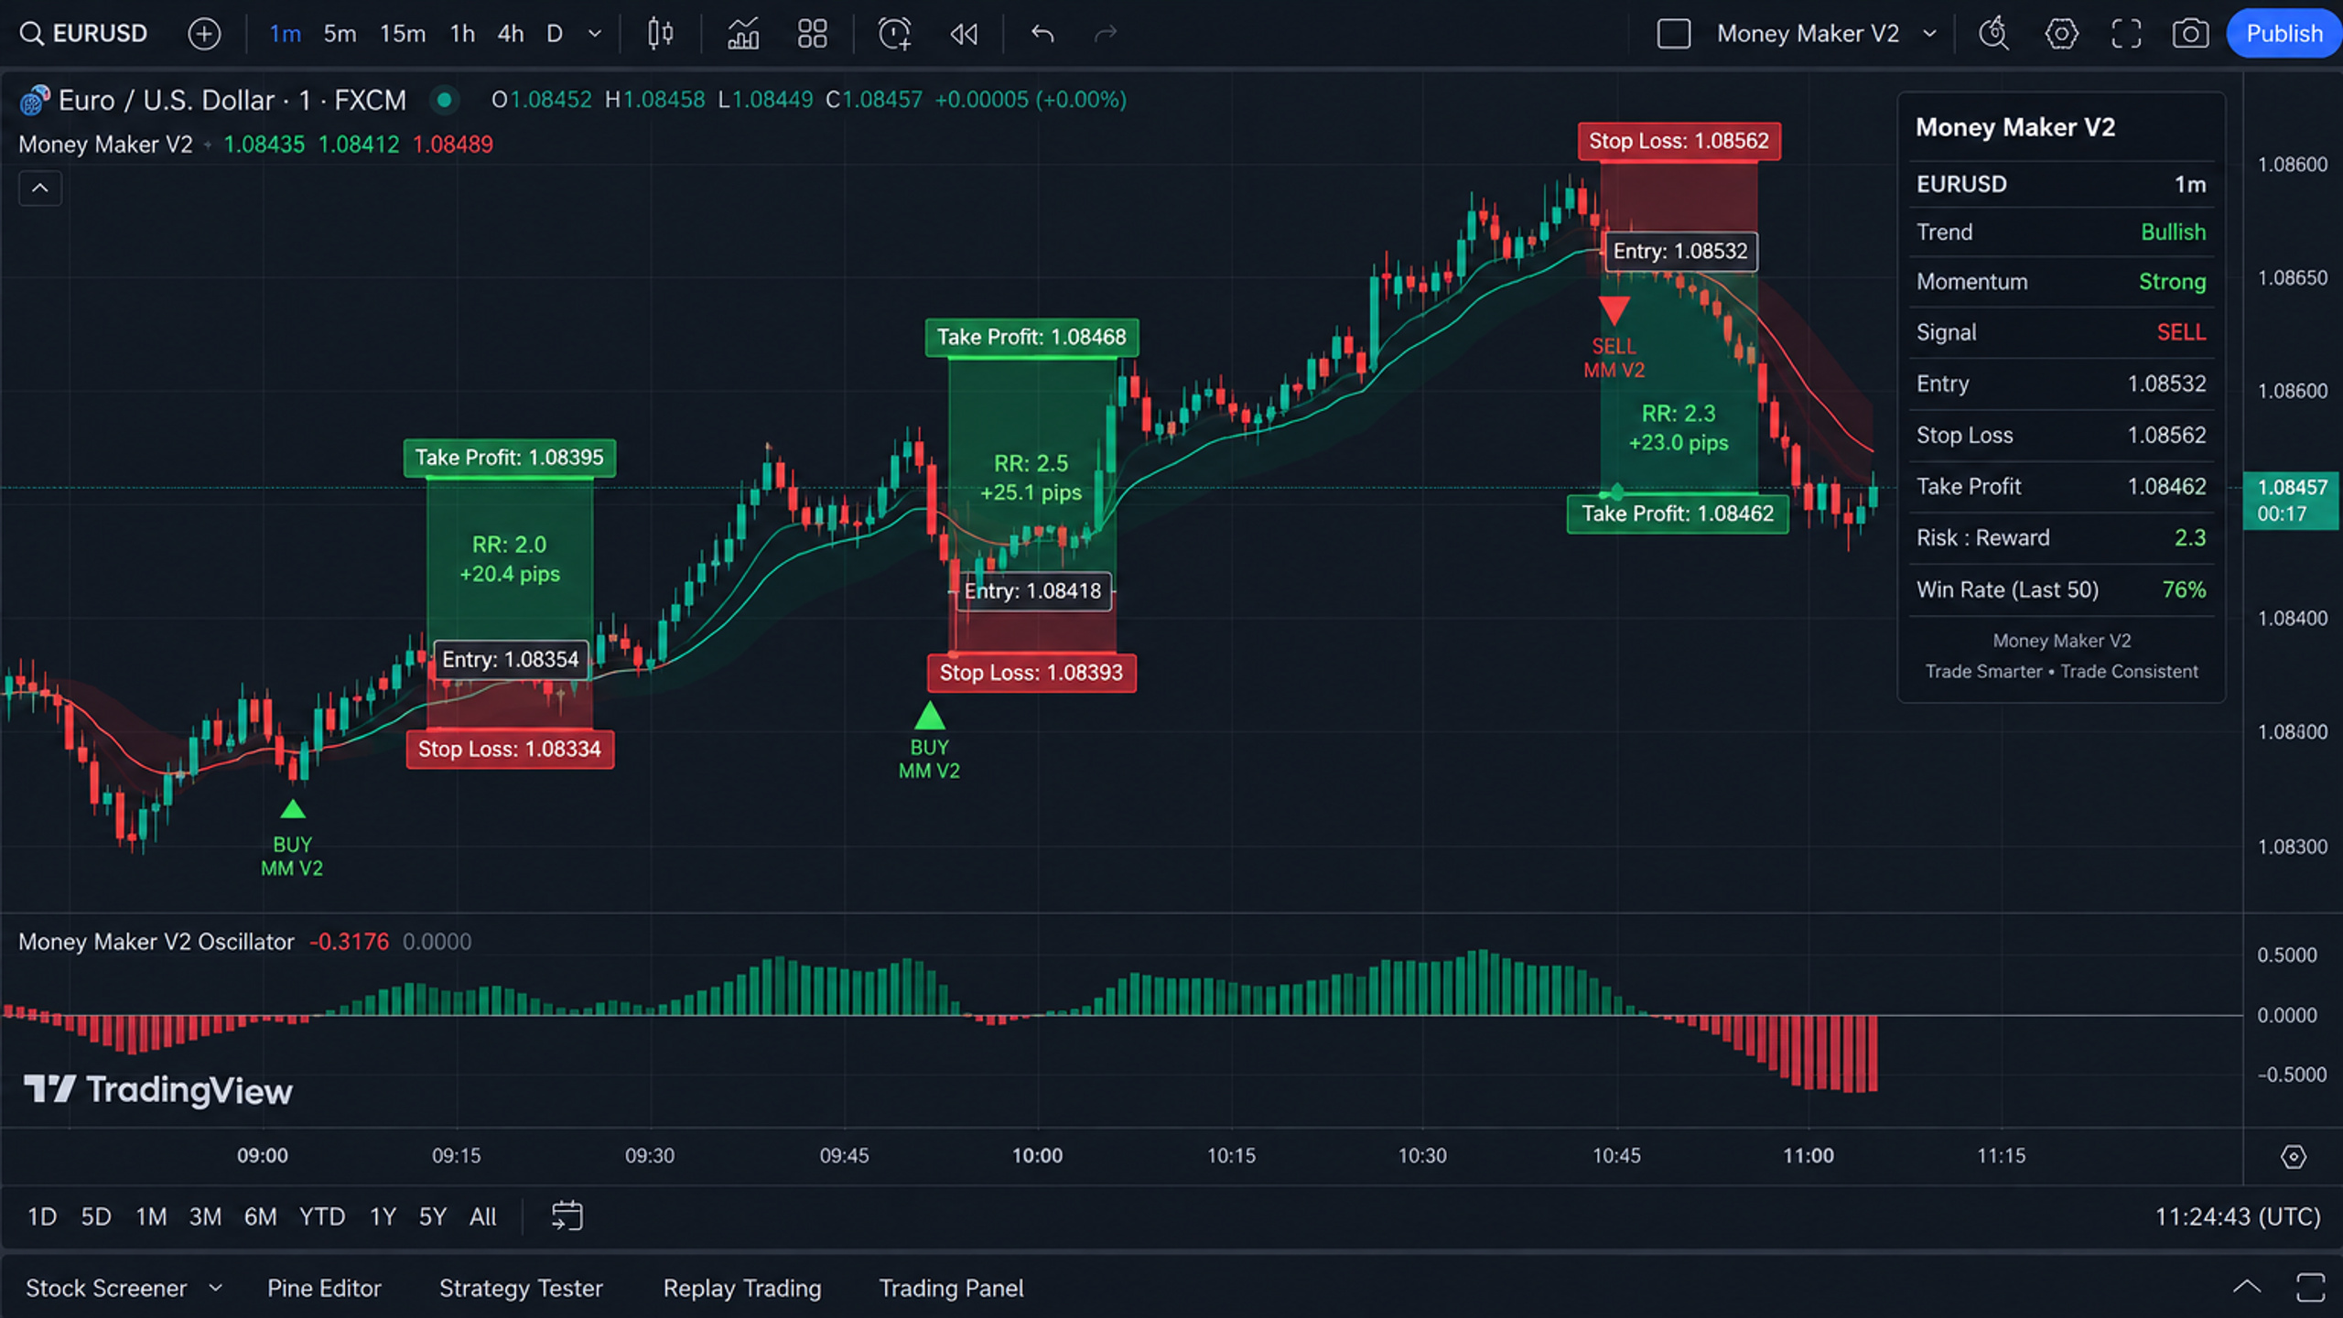Open the Stock Screener dropdown
The height and width of the screenshot is (1318, 2343).
[124, 1288]
